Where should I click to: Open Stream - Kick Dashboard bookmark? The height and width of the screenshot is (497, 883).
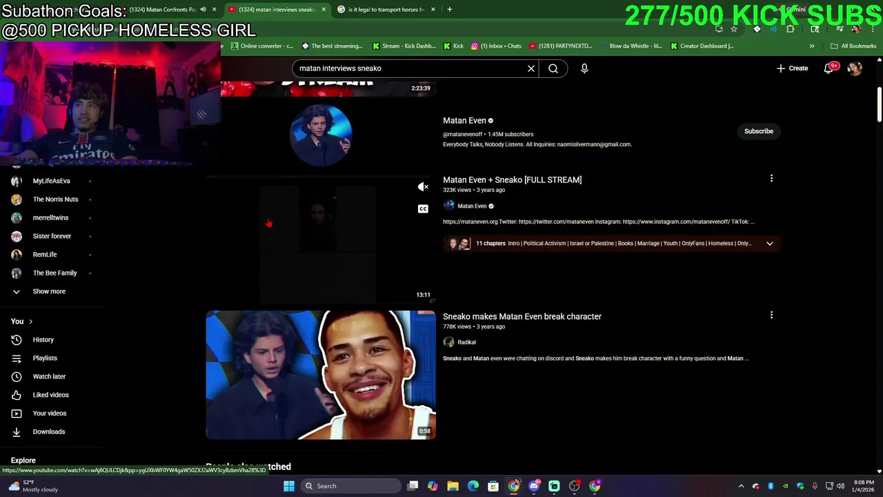[x=404, y=46]
